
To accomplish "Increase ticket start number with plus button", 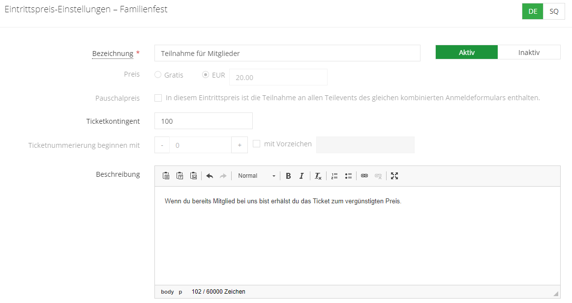I will (x=240, y=145).
